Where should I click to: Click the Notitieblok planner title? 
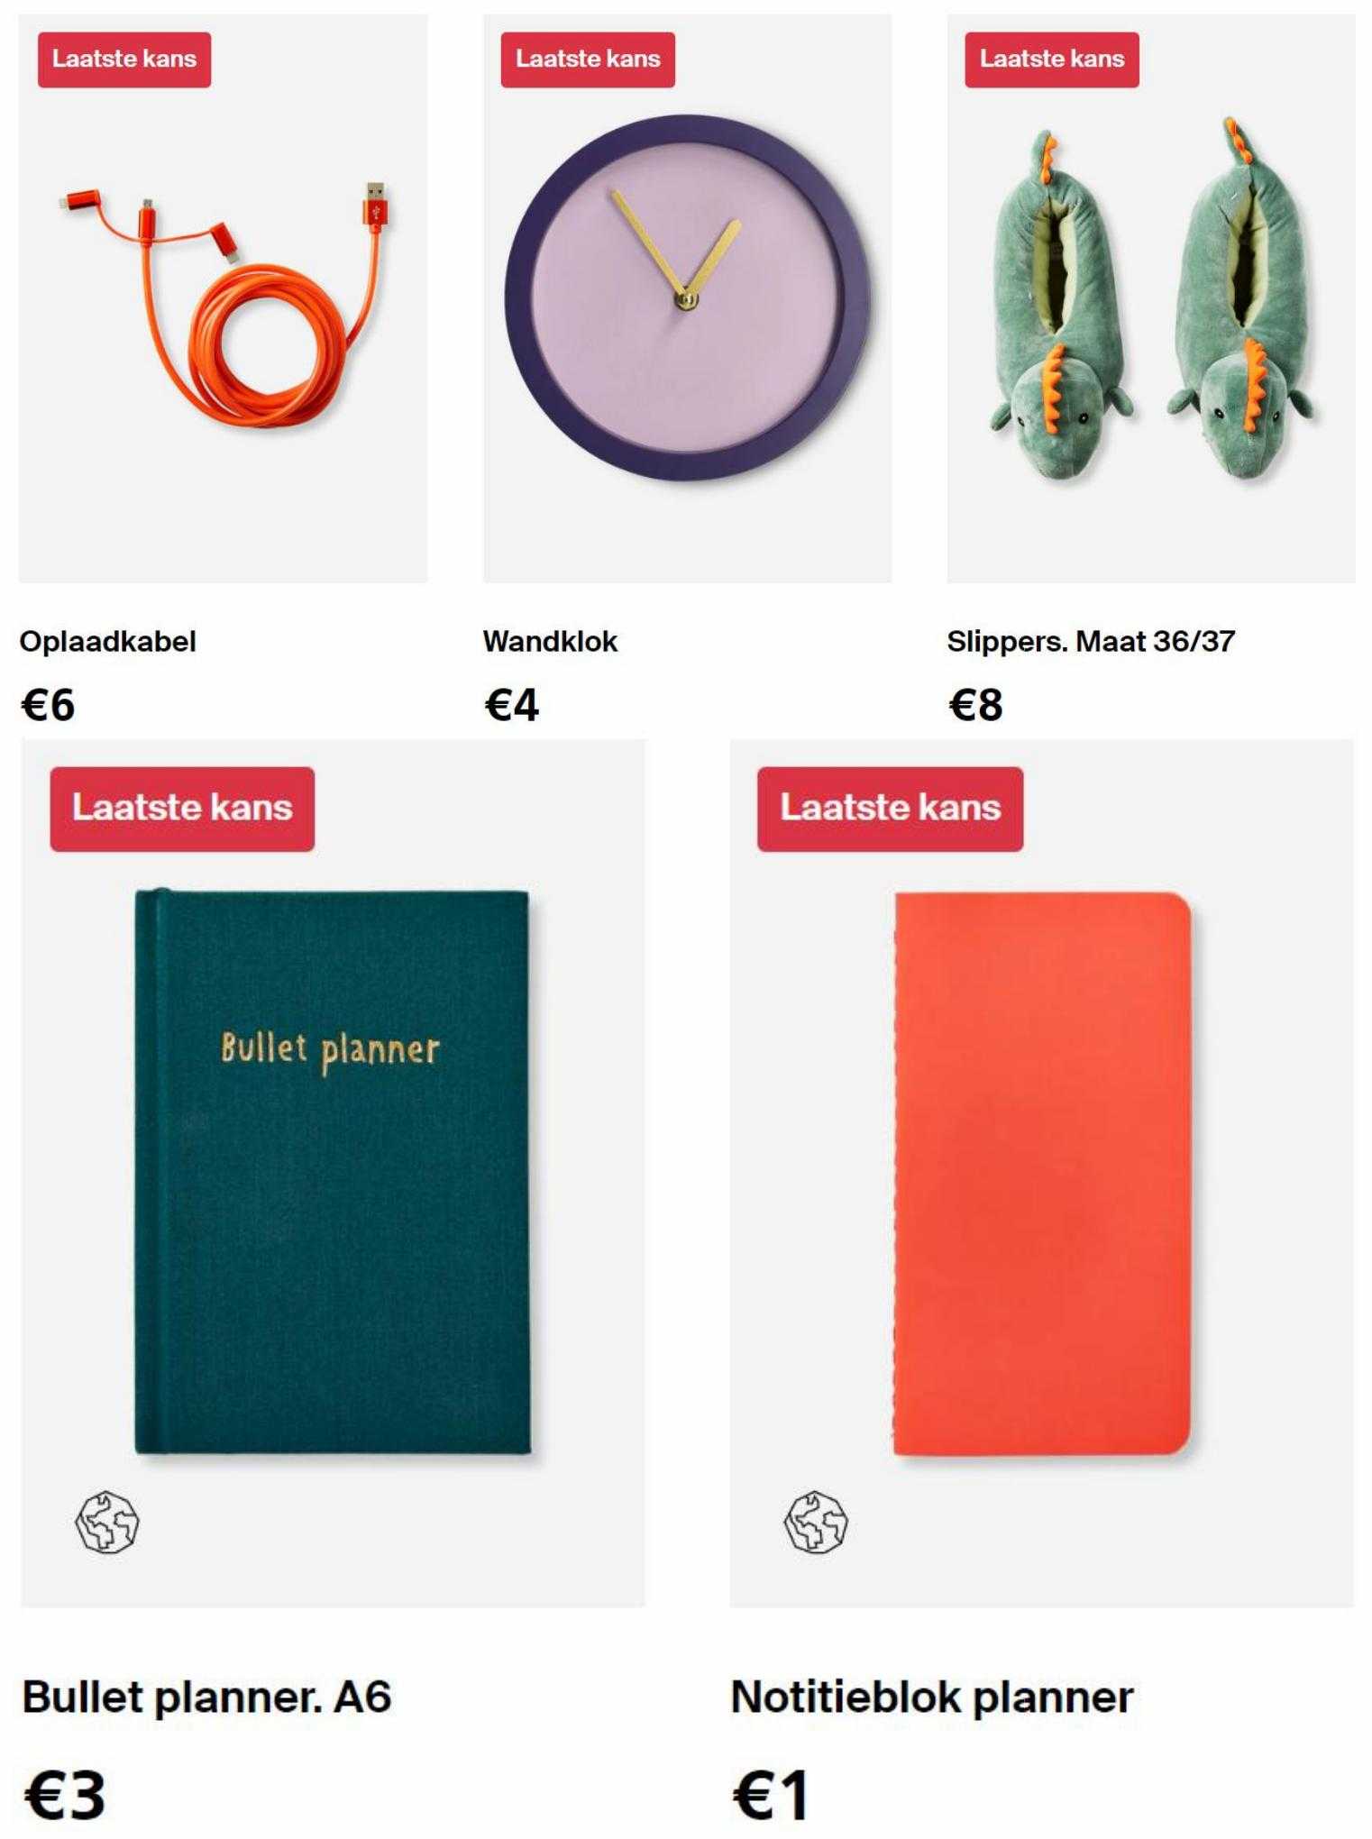point(932,1697)
